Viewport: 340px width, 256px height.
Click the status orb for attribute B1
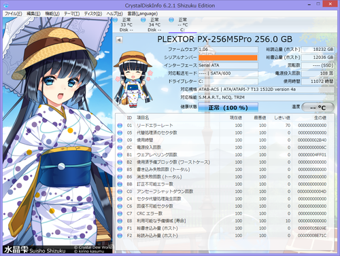[120, 155]
